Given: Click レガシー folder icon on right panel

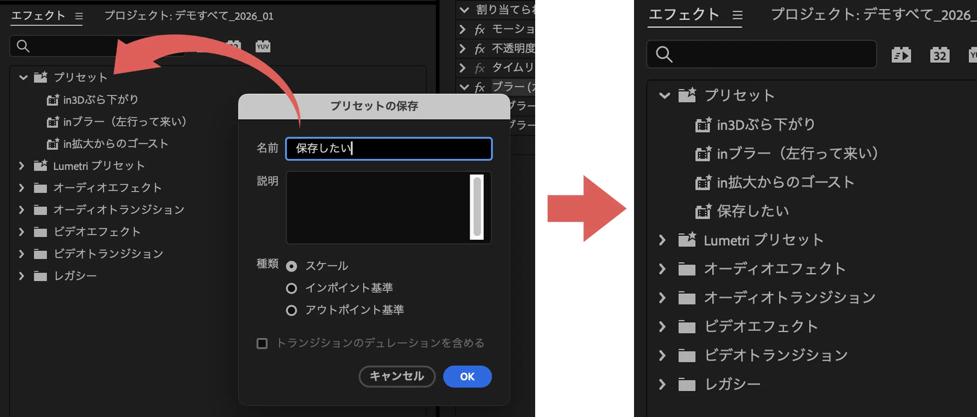Looking at the screenshot, I should click(687, 384).
